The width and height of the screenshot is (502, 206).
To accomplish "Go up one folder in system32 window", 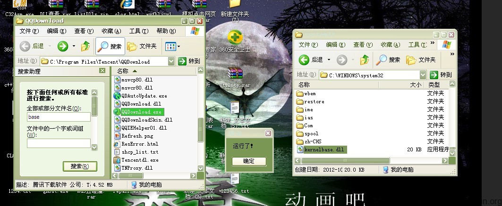I will coord(364,60).
